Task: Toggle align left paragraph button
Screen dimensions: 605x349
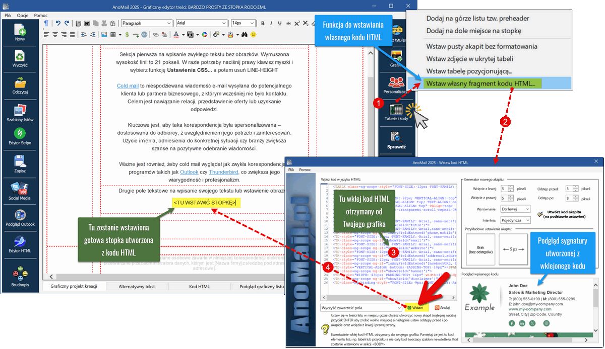Action: [46, 34]
